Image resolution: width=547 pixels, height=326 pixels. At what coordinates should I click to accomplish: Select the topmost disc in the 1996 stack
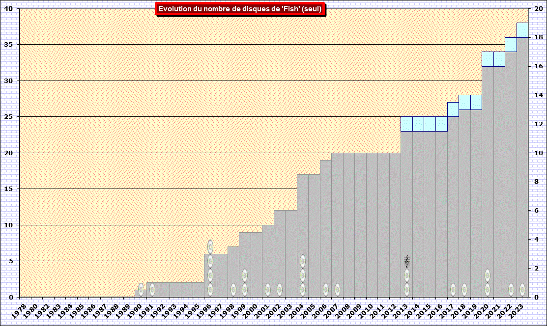pyautogui.click(x=210, y=246)
